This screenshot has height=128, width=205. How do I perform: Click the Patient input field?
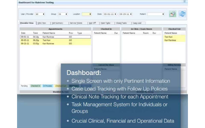coord(156,14)
